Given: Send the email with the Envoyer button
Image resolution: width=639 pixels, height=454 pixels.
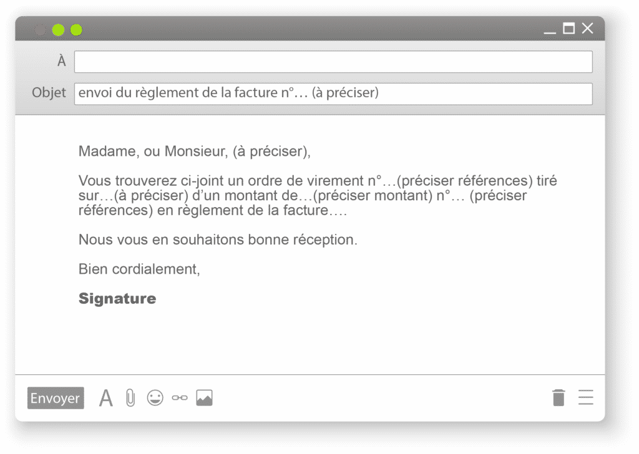Looking at the screenshot, I should [x=55, y=398].
